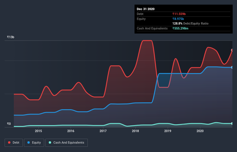Click the ₹11.559b Debt value

(179, 14)
